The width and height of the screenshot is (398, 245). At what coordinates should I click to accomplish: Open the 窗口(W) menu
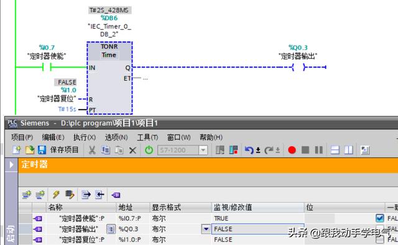click(x=178, y=138)
